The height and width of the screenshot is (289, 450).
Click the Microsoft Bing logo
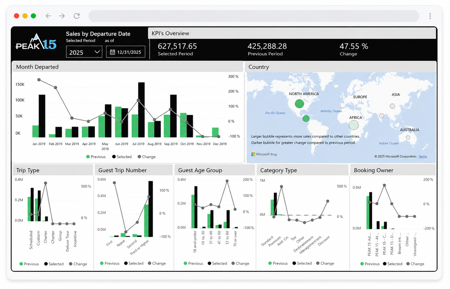[x=264, y=154]
